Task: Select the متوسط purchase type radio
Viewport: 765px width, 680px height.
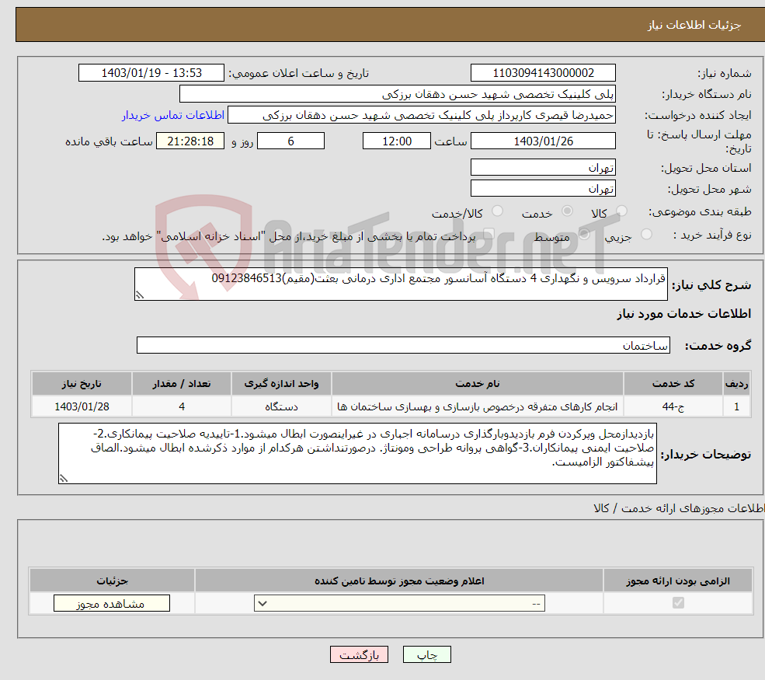Action: pyautogui.click(x=584, y=235)
